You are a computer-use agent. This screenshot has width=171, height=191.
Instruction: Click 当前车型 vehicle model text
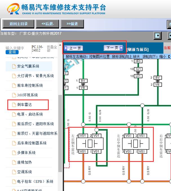tap(31, 33)
